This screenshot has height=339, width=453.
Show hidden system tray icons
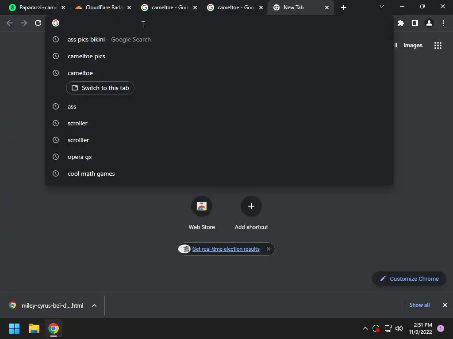[365, 328]
